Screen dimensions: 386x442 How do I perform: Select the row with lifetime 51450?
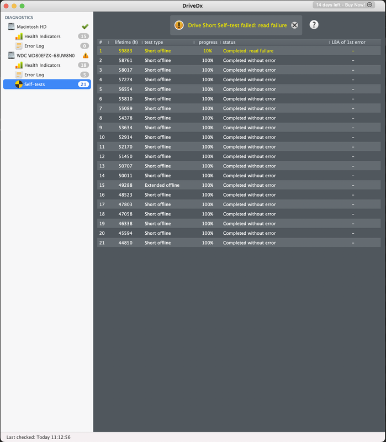239,156
